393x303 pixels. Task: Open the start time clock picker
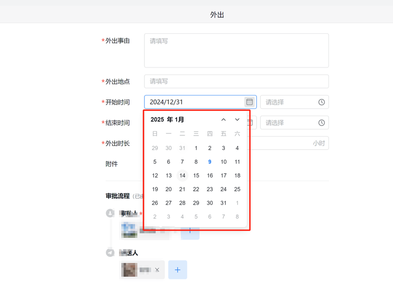click(322, 102)
